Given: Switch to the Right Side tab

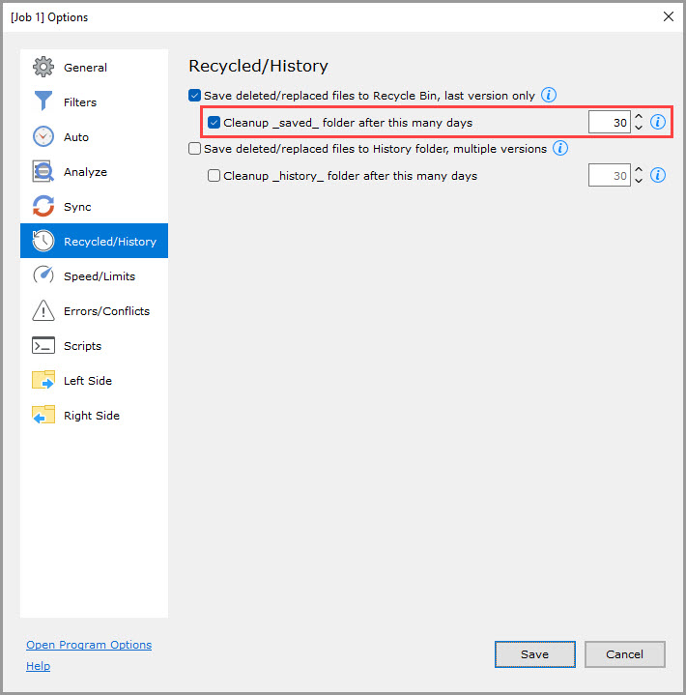Looking at the screenshot, I should (91, 416).
